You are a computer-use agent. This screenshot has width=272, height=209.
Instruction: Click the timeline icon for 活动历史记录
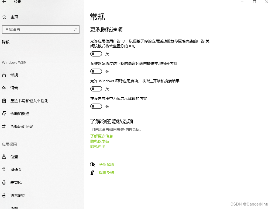[x=4, y=127]
